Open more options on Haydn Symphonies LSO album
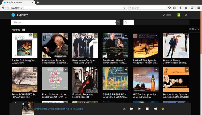Image resolution: width=202 pixels, height=115 pixels. tap(156, 69)
